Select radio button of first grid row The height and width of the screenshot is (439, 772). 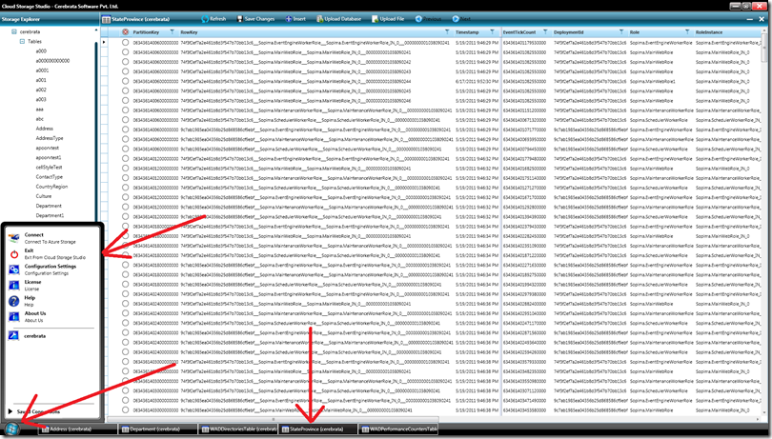(x=126, y=42)
